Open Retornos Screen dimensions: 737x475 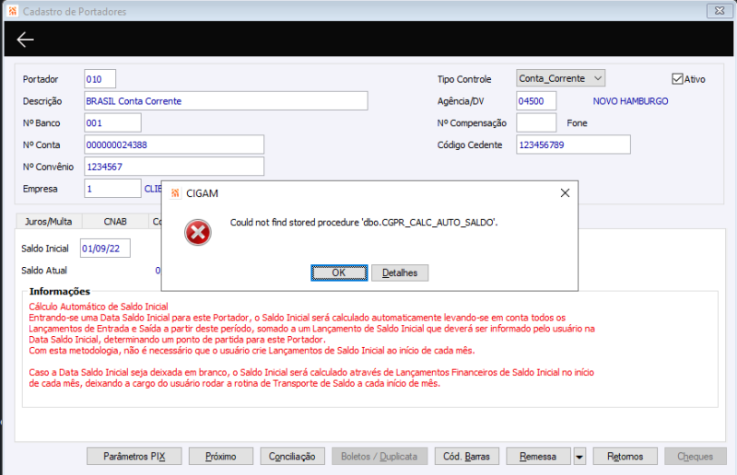point(626,457)
